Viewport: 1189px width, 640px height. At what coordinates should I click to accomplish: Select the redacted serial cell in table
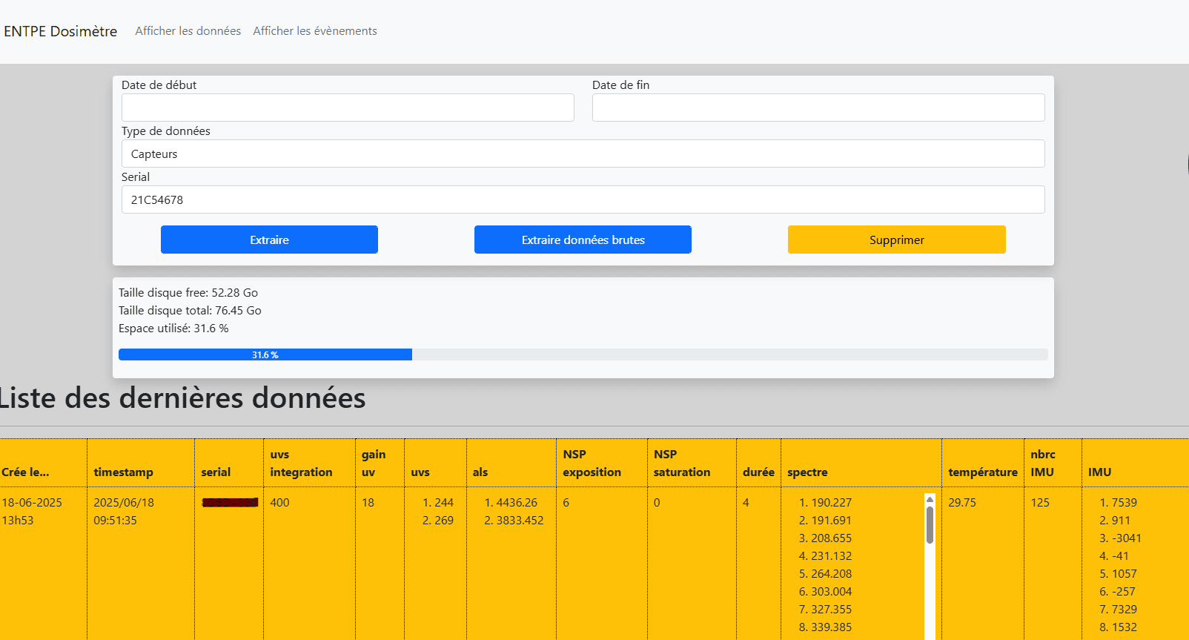point(230,503)
